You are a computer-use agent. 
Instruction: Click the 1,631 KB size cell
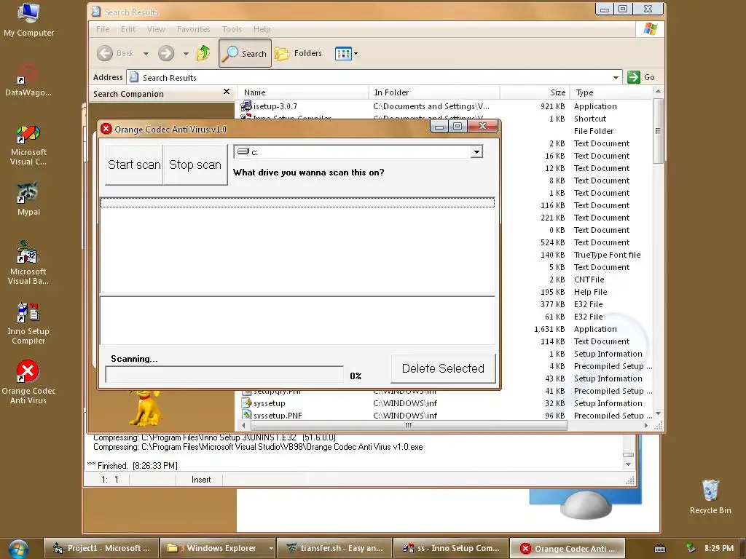[549, 329]
